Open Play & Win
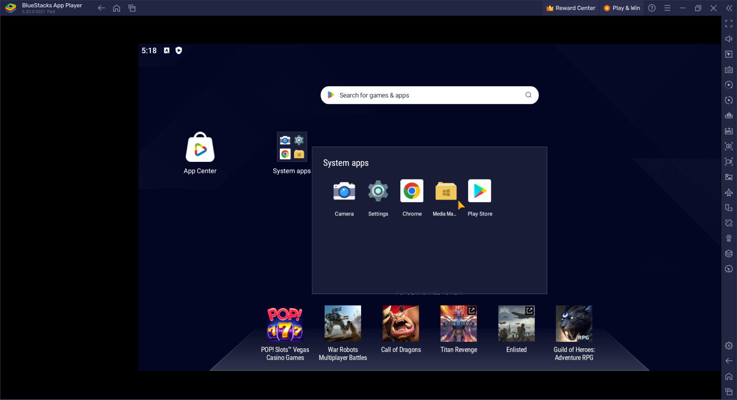This screenshot has width=737, height=400. pyautogui.click(x=622, y=8)
